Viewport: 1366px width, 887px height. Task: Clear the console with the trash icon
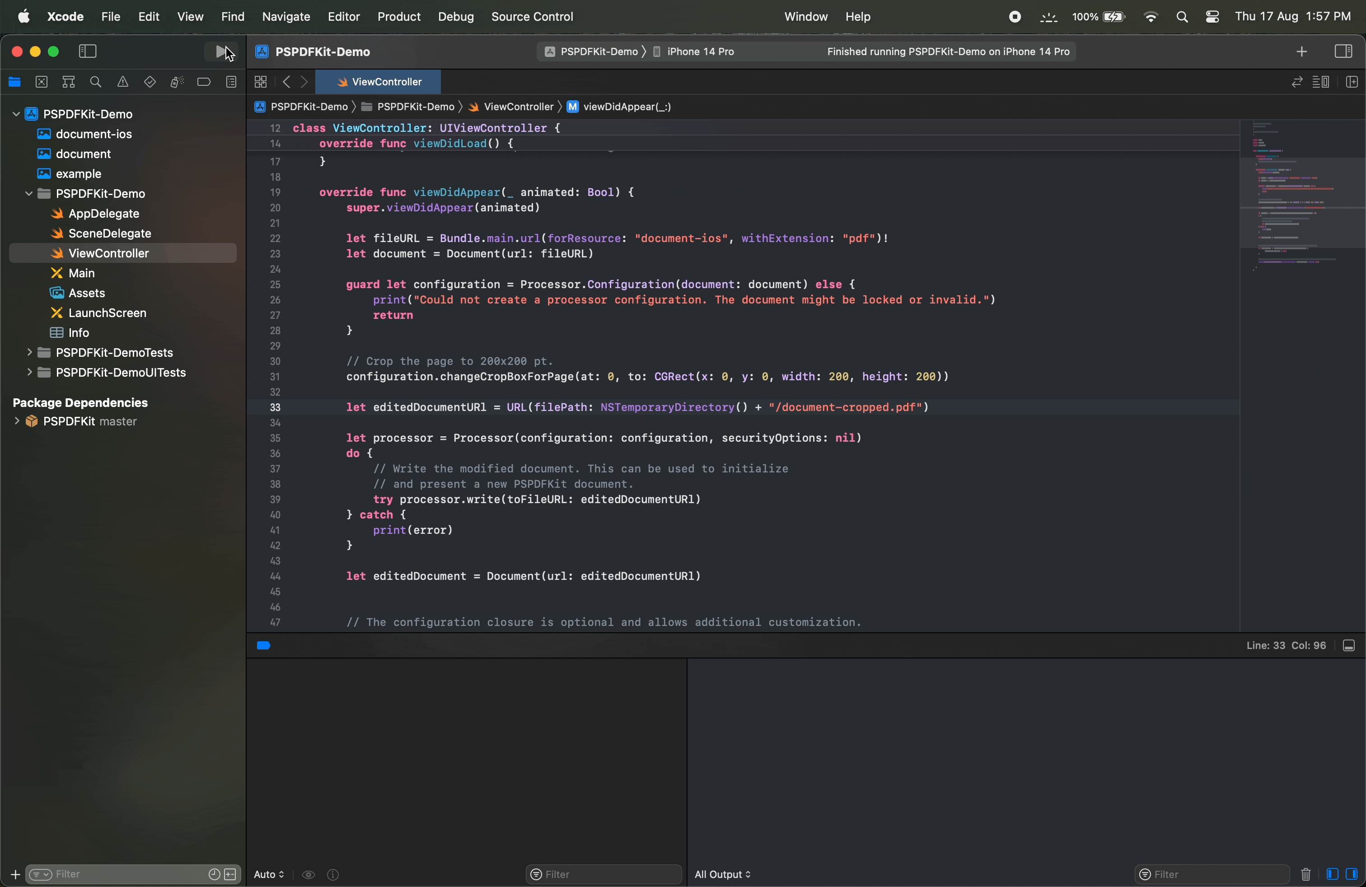[1307, 875]
